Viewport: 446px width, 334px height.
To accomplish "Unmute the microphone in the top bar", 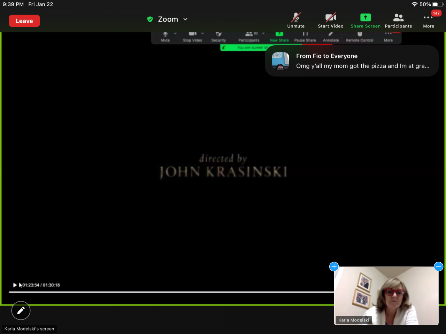I will click(x=296, y=21).
